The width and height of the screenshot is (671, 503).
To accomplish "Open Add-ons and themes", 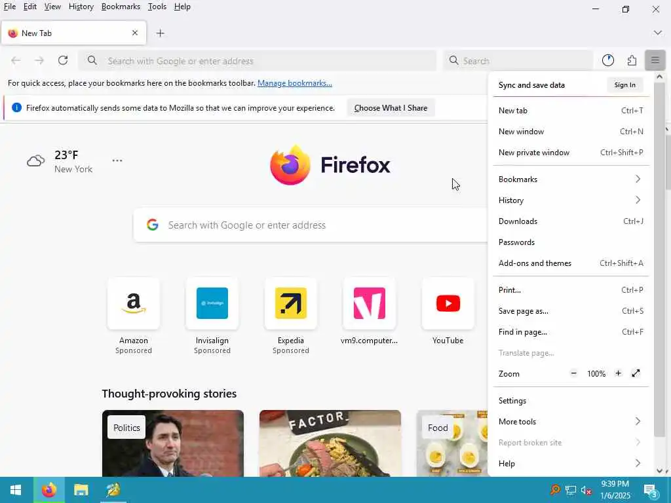I will [571, 263].
